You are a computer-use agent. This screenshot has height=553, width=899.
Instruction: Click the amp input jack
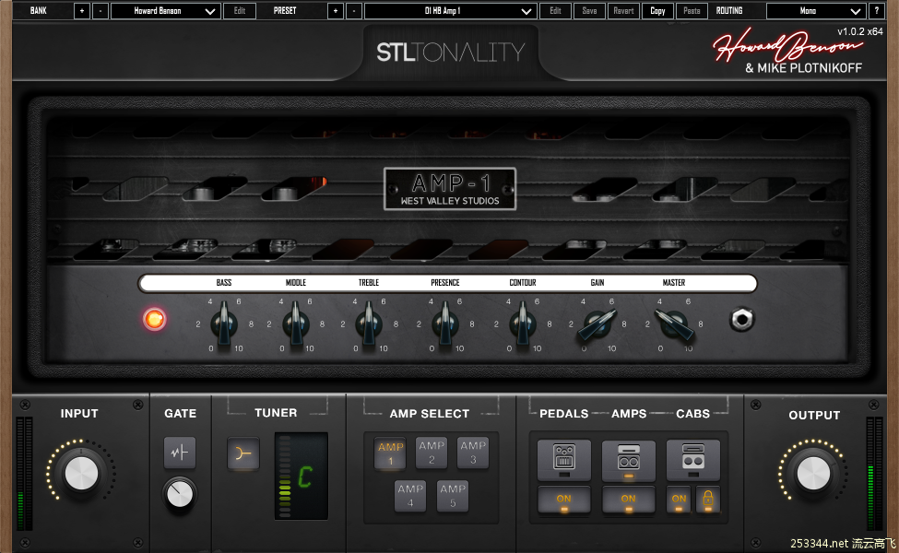click(741, 319)
